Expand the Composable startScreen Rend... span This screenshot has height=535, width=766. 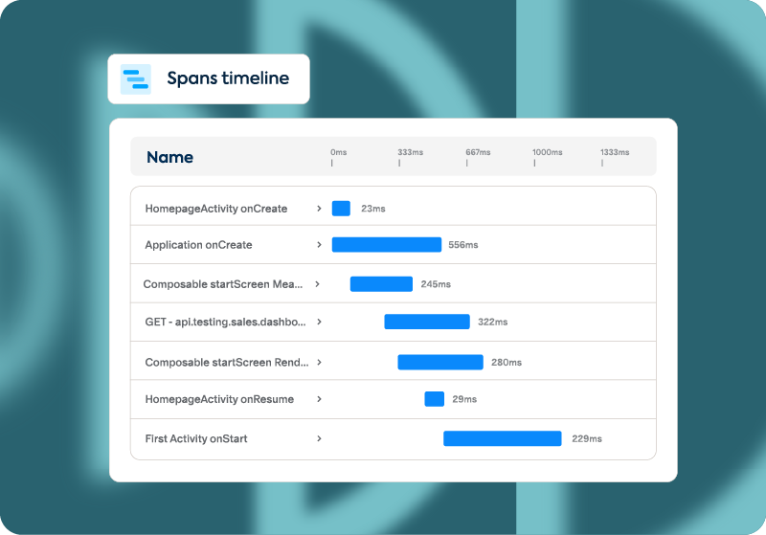(x=319, y=362)
